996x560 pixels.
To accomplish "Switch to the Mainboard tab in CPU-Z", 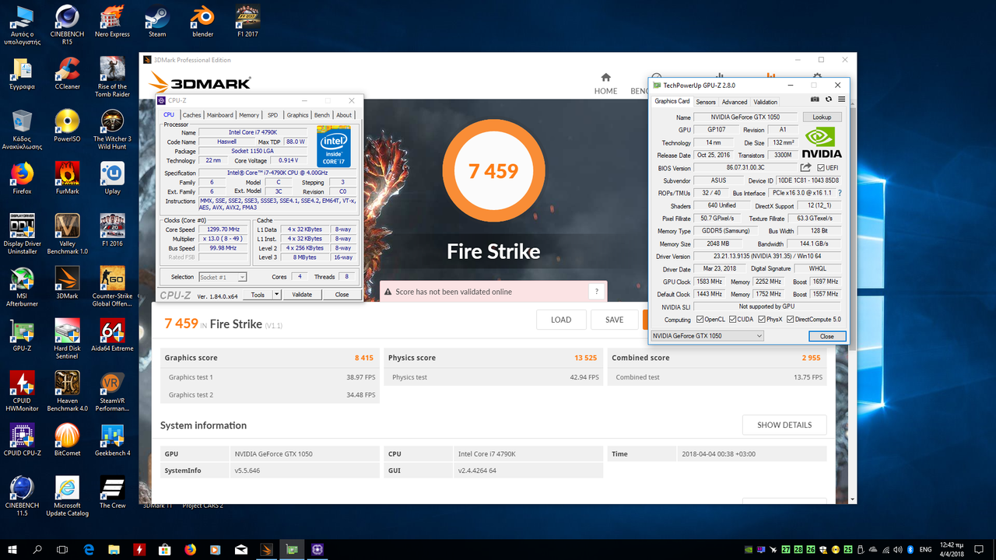I will coord(219,115).
